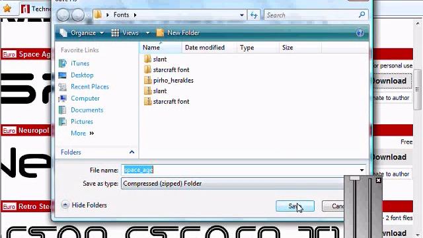Click the volume slider handle
423x238 pixels.
tap(355, 178)
